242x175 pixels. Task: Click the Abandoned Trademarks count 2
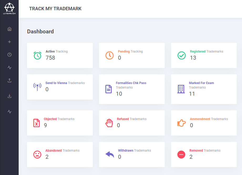[47, 157]
